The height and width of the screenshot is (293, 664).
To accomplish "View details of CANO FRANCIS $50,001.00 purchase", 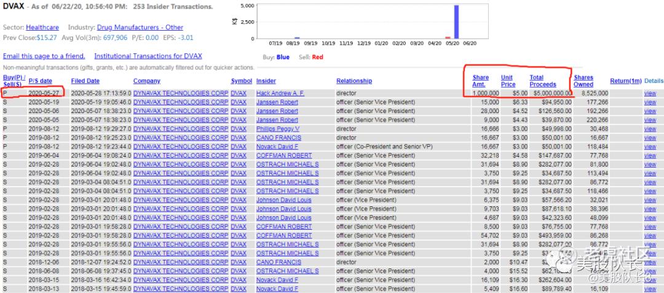I will tap(650, 138).
